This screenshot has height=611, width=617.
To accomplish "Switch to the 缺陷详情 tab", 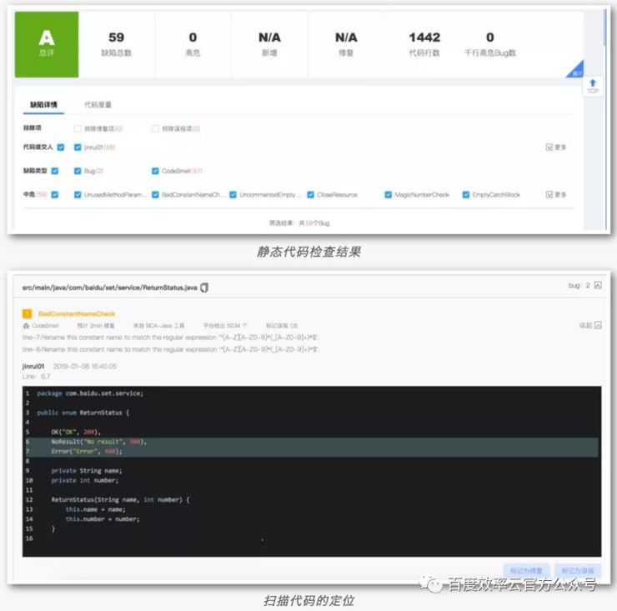I will (x=43, y=105).
